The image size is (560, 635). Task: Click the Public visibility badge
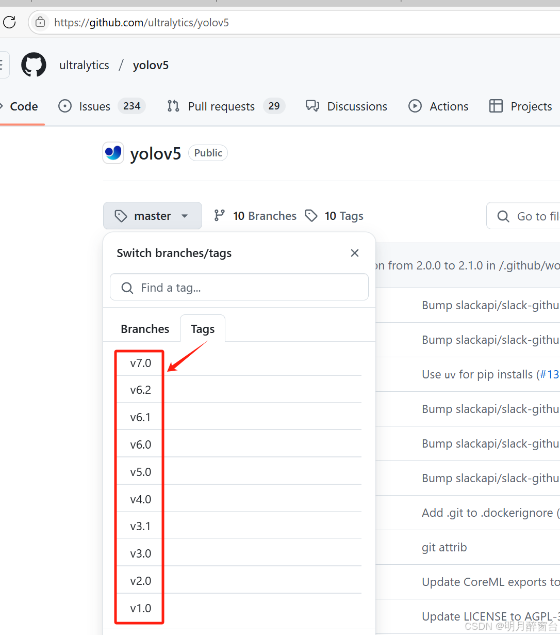[208, 153]
